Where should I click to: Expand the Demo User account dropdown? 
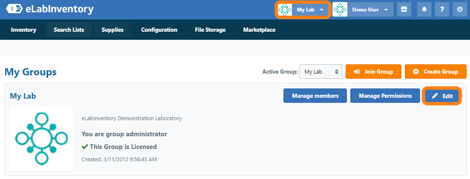coord(386,10)
